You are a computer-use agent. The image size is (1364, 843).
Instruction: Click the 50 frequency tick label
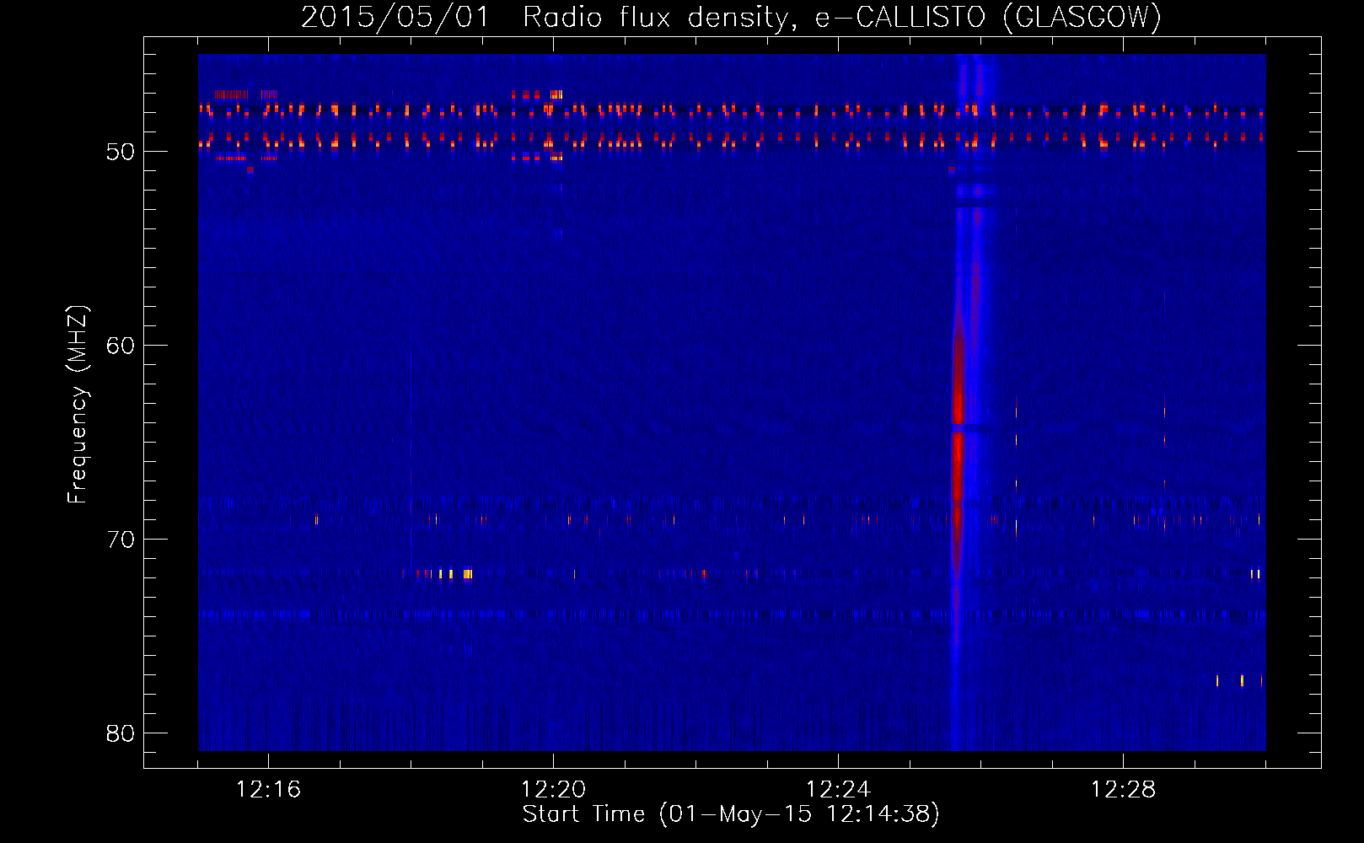[x=121, y=152]
